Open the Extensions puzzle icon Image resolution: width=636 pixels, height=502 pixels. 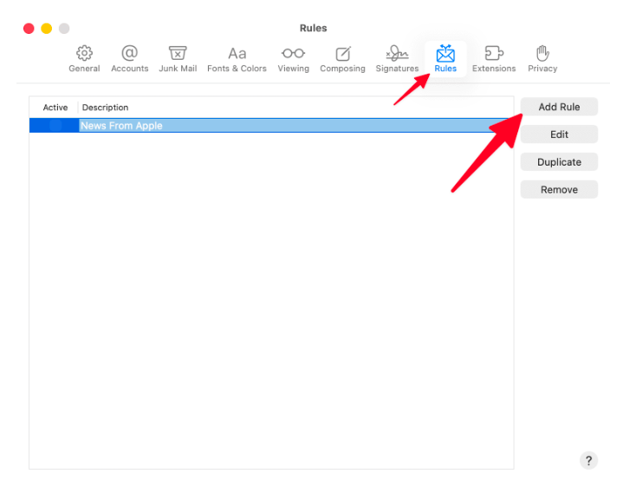point(494,53)
